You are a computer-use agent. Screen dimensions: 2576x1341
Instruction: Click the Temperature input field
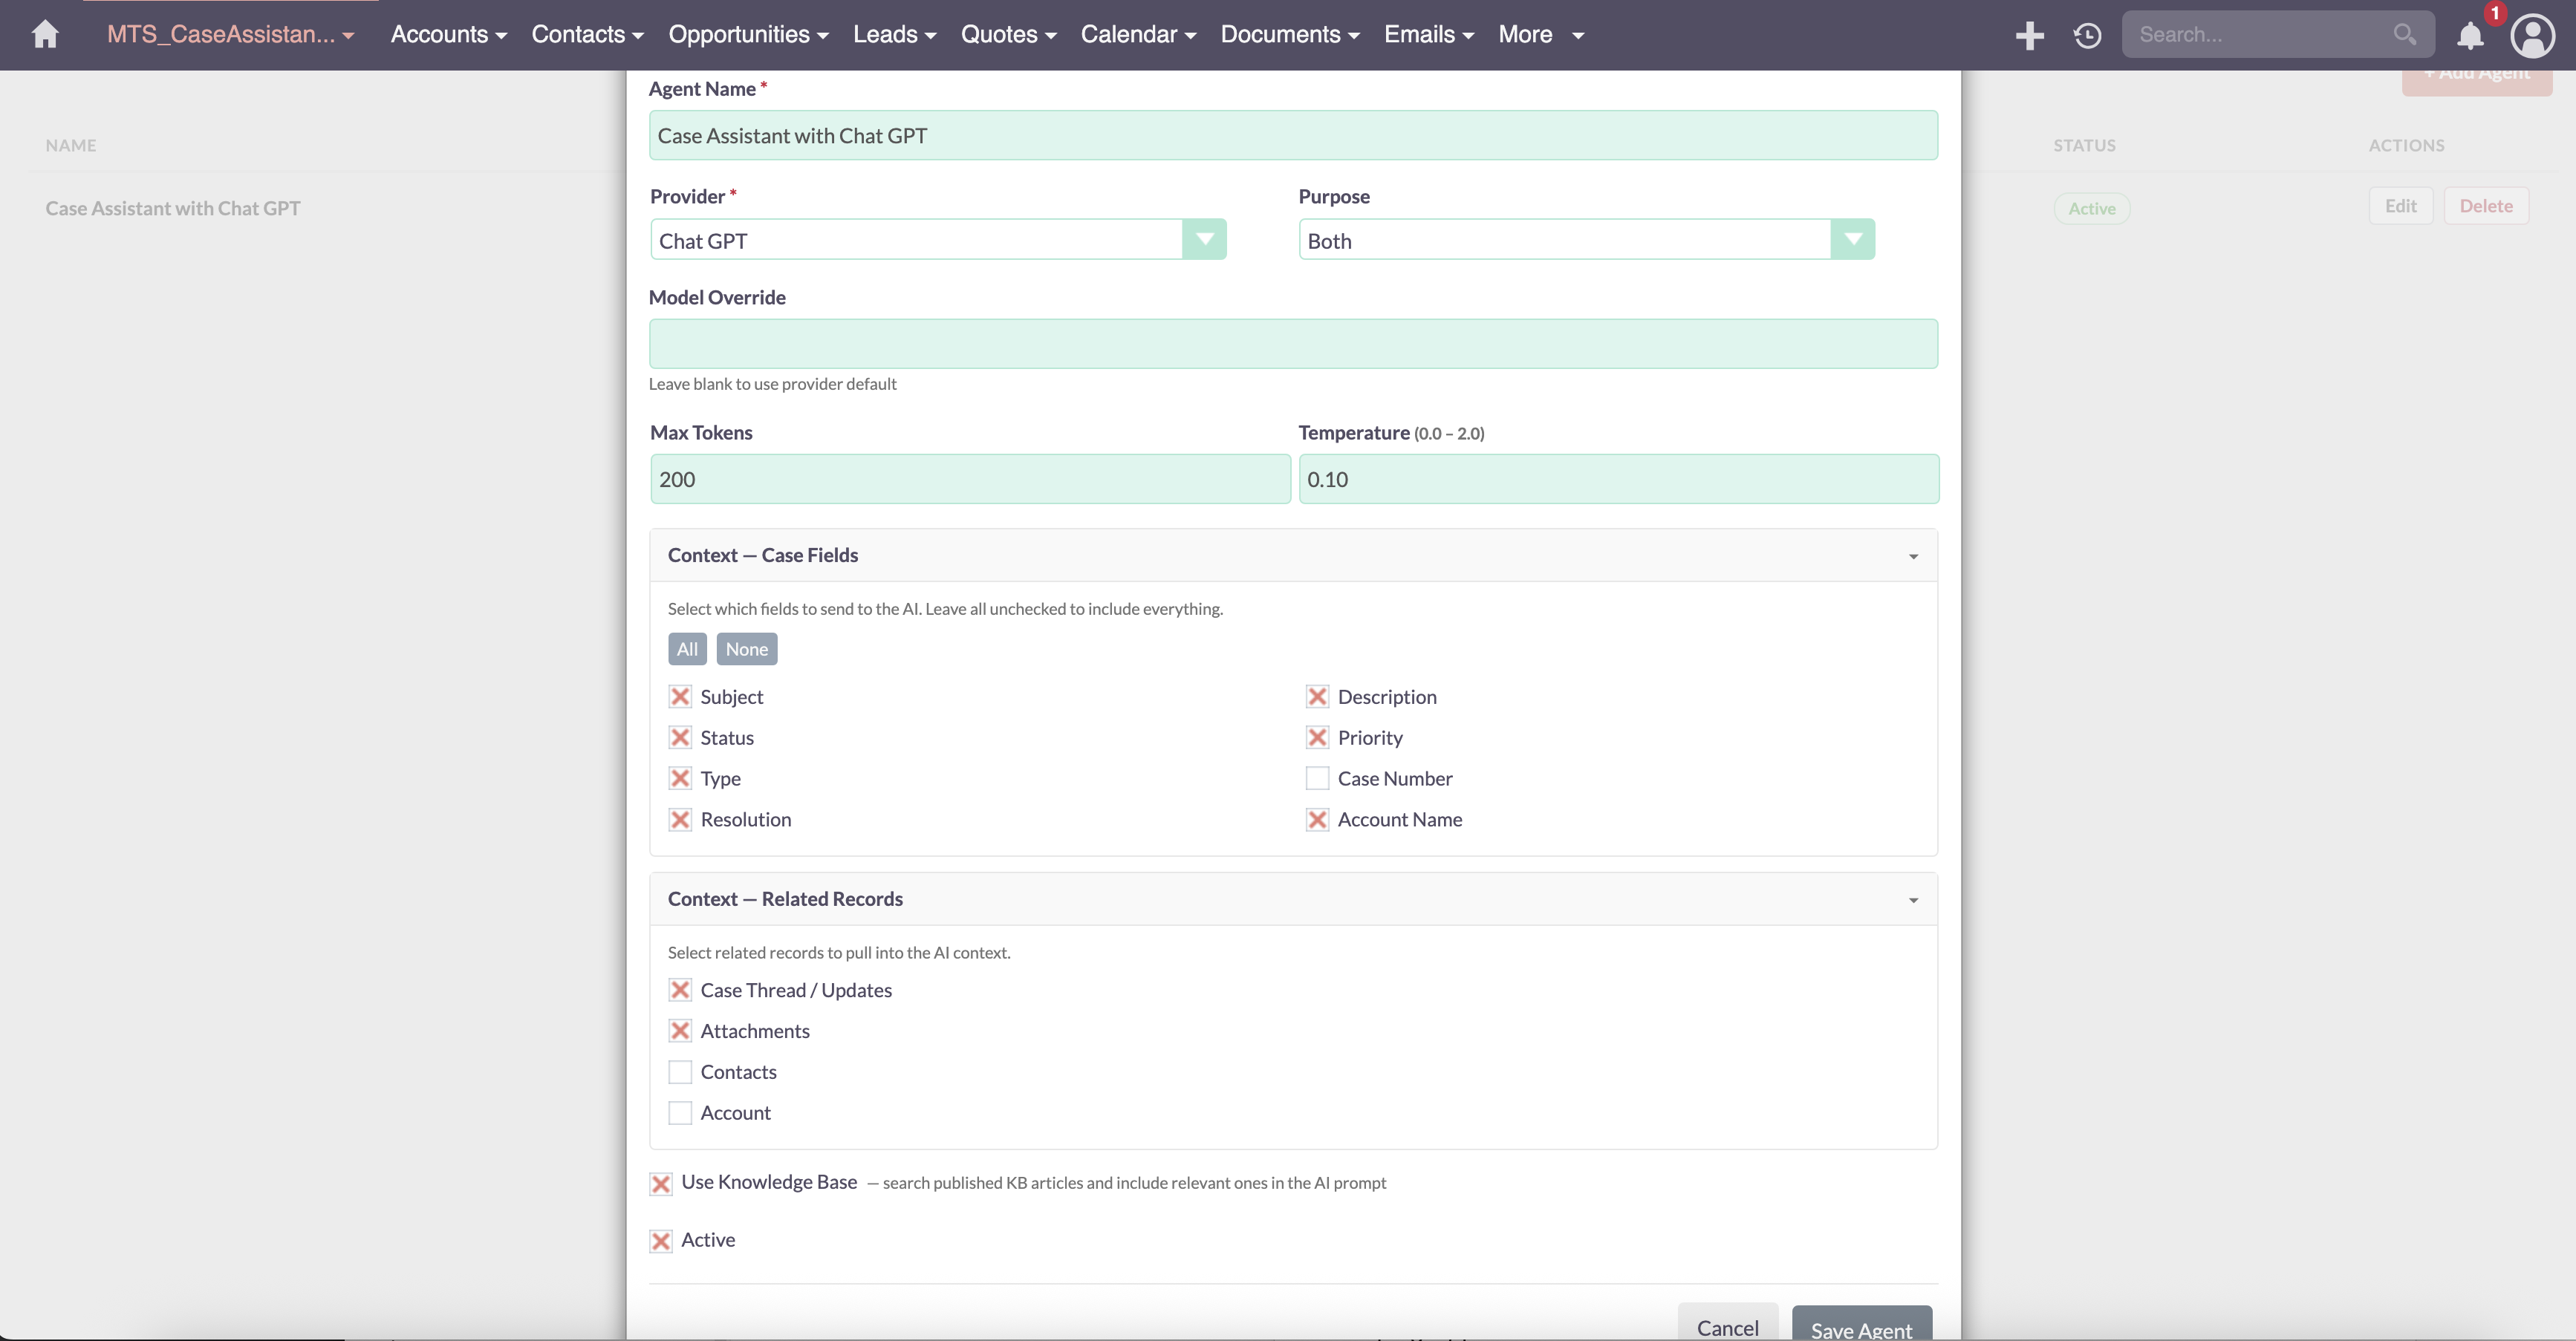1618,479
